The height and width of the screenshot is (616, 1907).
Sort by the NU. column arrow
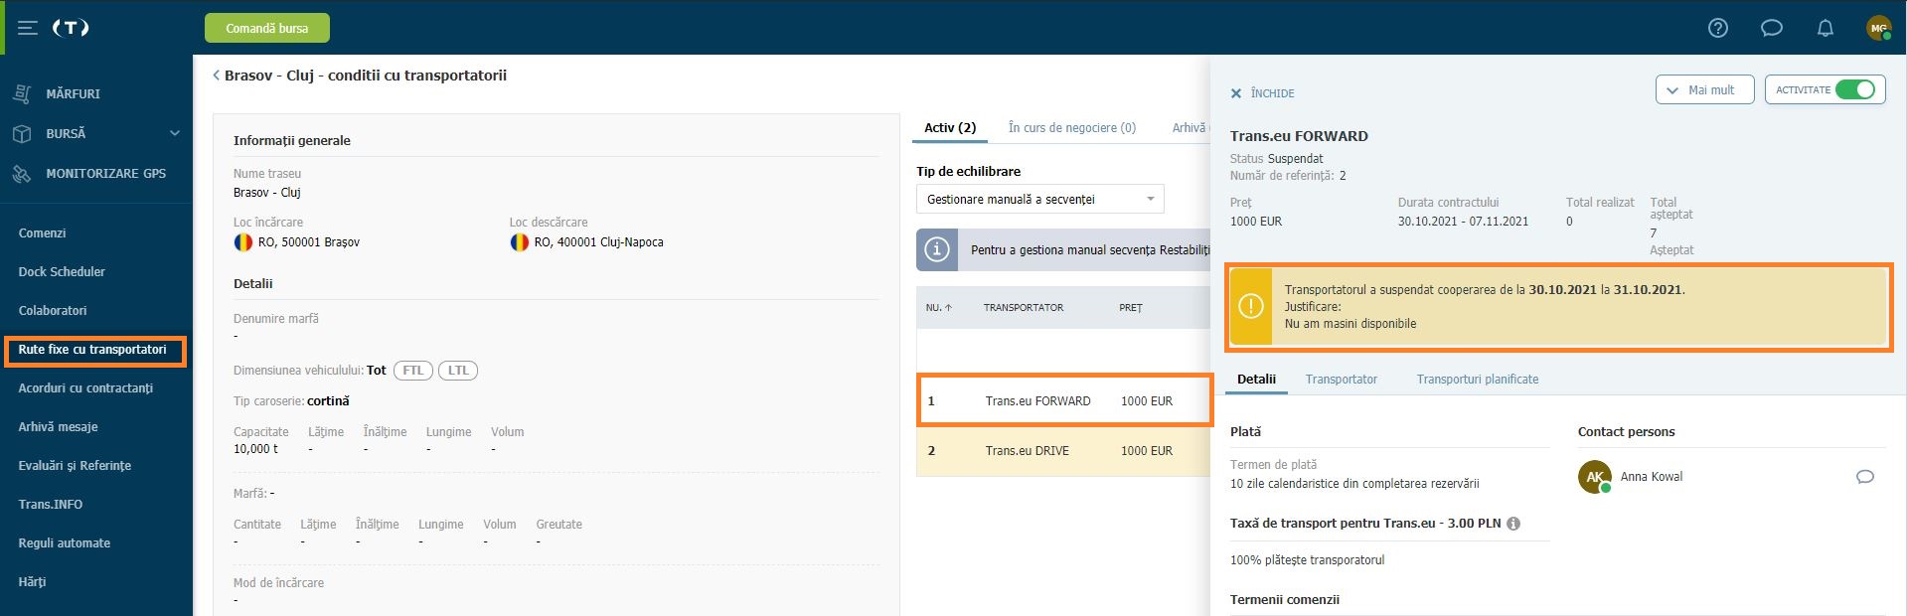point(948,308)
